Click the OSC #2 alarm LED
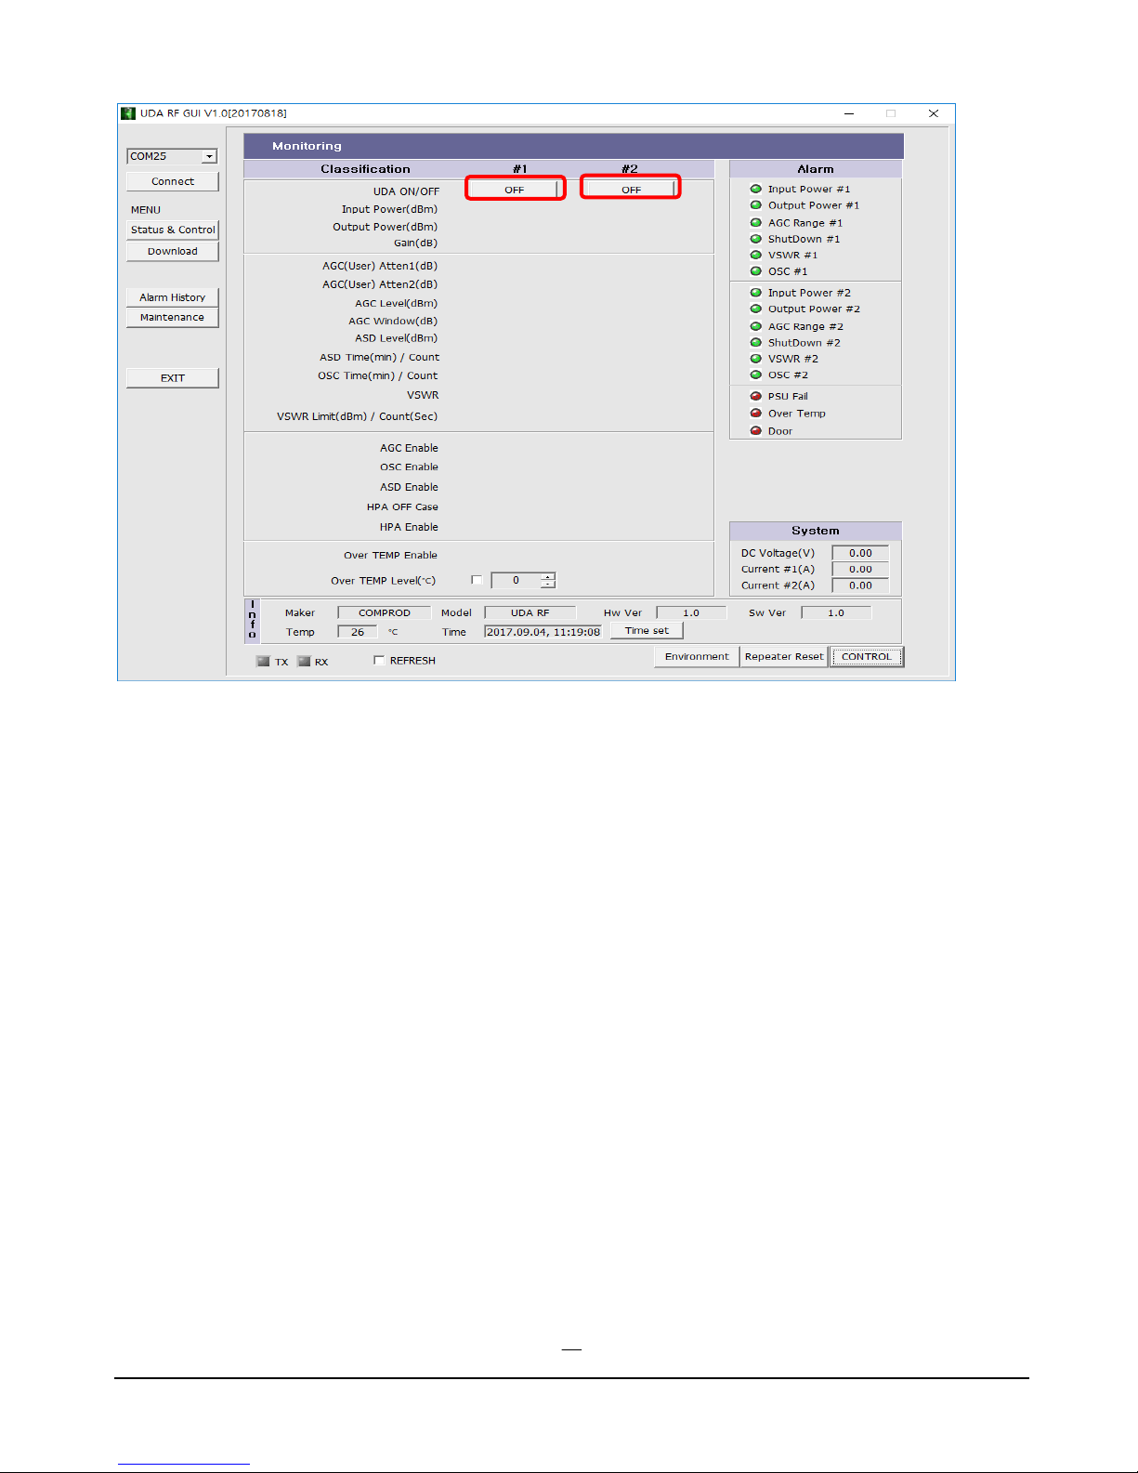Image resolution: width=1138 pixels, height=1473 pixels. coord(755,375)
